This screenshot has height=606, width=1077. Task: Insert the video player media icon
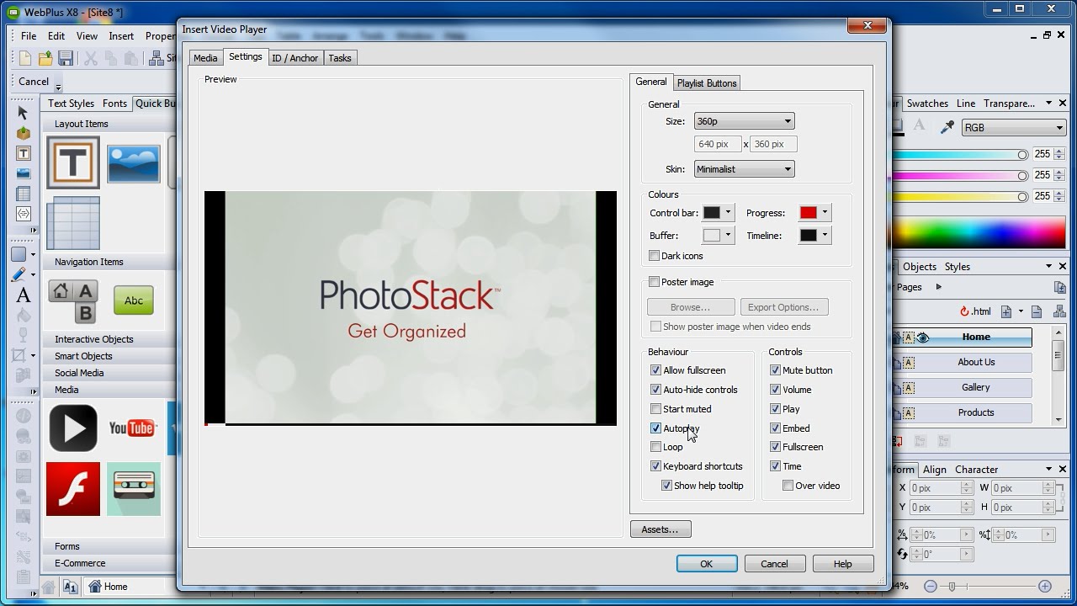pos(73,428)
